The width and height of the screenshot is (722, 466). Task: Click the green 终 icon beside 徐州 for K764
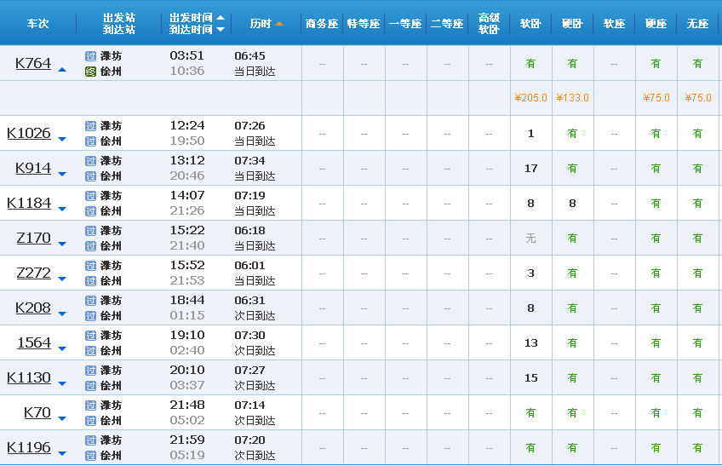pos(91,72)
